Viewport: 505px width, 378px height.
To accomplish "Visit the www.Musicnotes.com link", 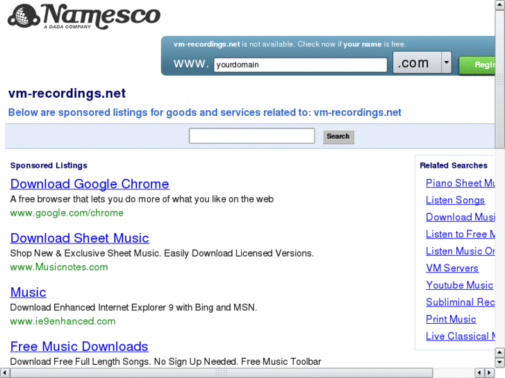I will pyautogui.click(x=59, y=267).
